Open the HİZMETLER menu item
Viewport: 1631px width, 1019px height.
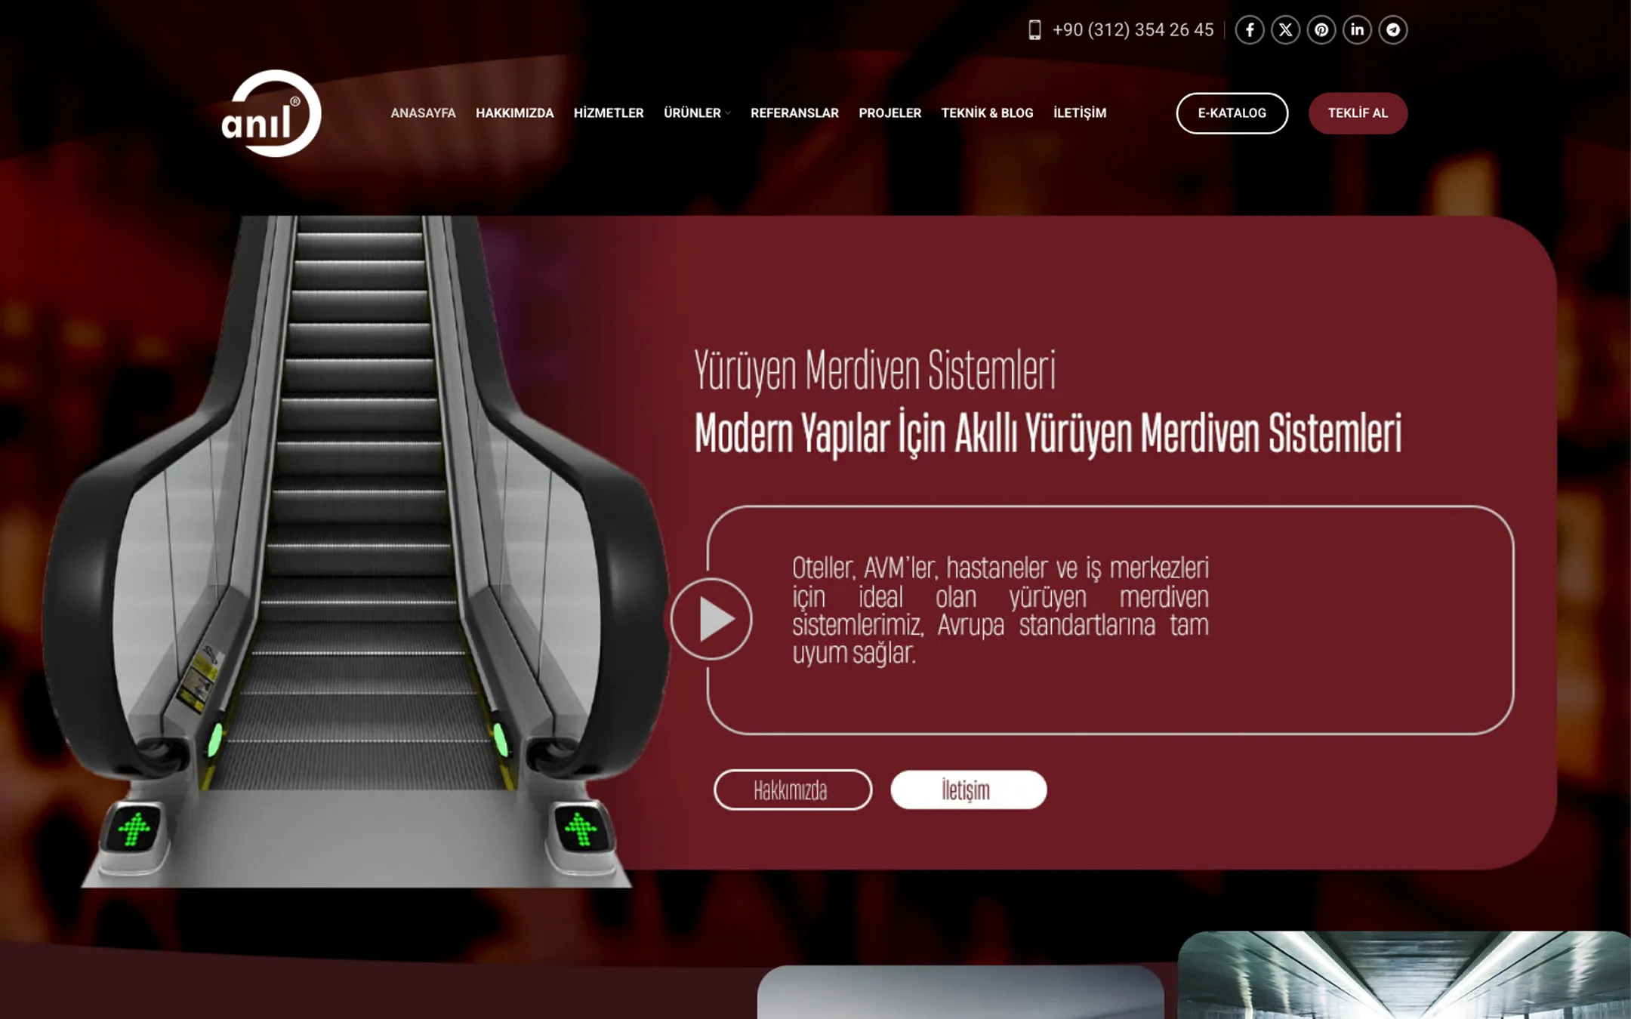[x=609, y=113]
